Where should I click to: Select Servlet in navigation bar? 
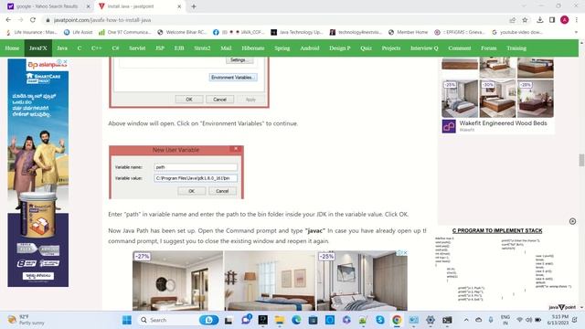click(137, 48)
